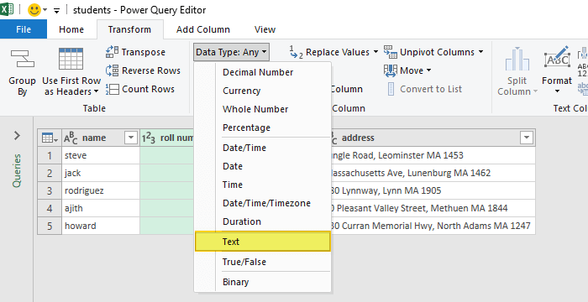The height and width of the screenshot is (302, 588).
Task: Click the Group By icon
Action: pyautogui.click(x=23, y=60)
